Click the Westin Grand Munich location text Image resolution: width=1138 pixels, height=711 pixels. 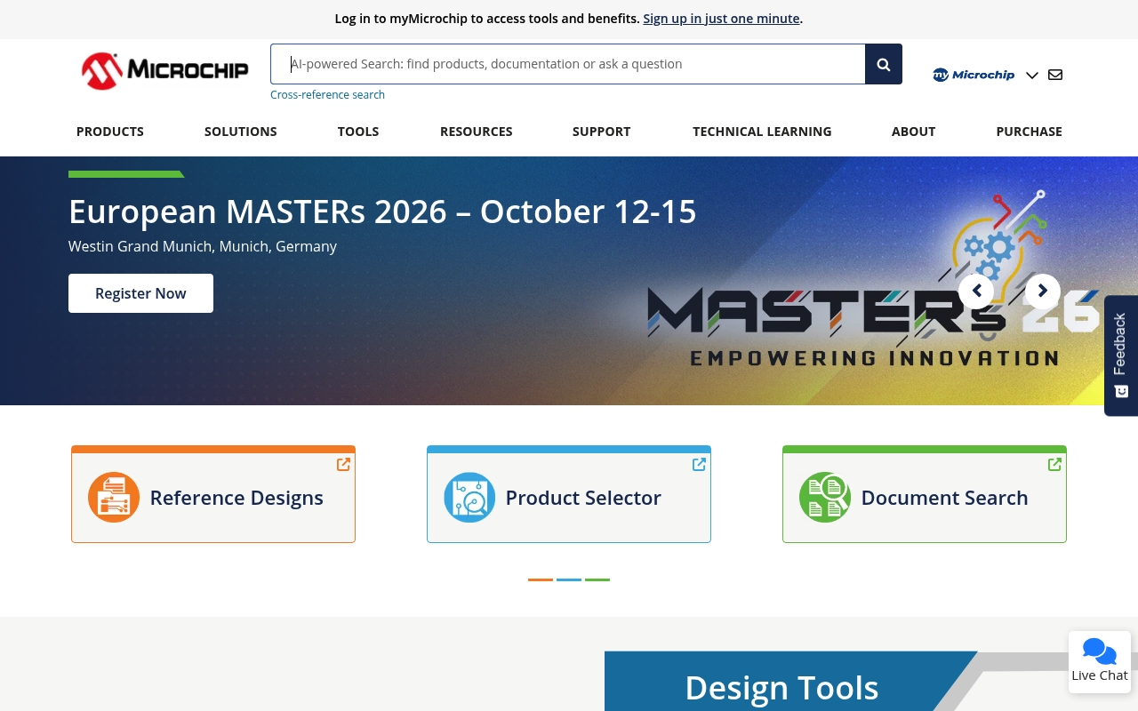point(203,246)
